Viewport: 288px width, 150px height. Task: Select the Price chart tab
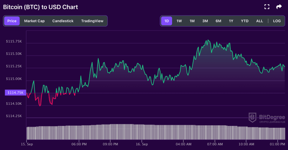pyautogui.click(x=12, y=21)
